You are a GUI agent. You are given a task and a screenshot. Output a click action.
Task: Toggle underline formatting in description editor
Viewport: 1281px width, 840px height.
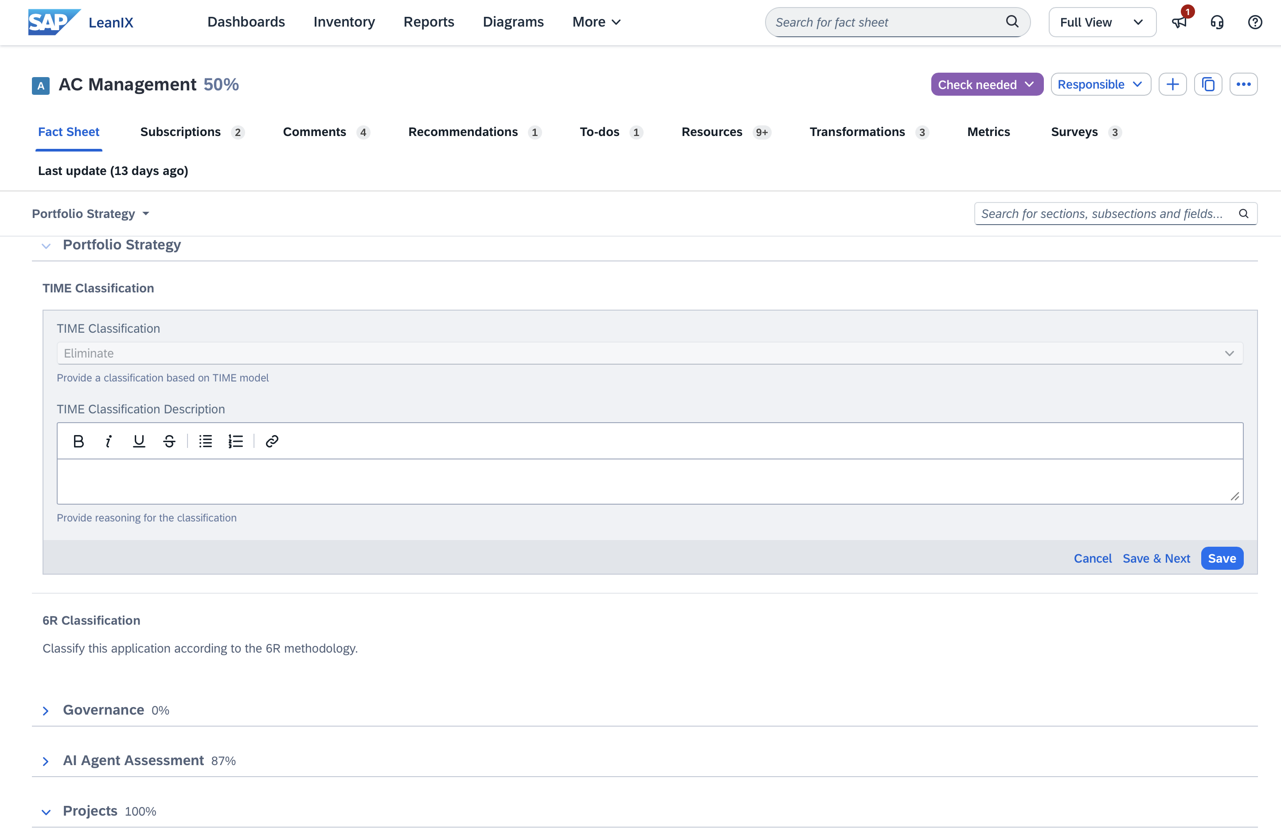click(139, 441)
